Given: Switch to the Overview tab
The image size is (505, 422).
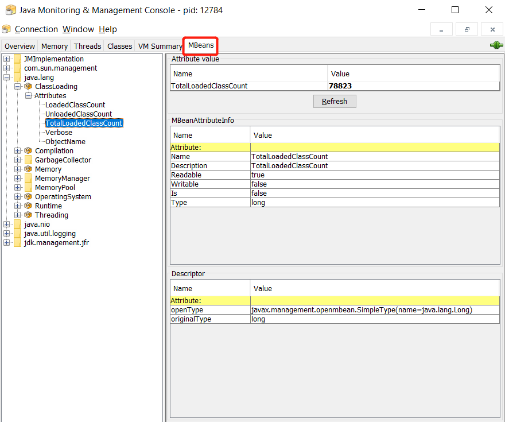Looking at the screenshot, I should point(20,46).
